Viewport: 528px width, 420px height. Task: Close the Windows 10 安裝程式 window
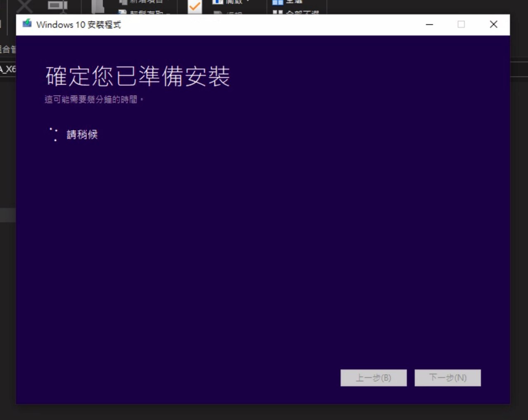click(493, 24)
